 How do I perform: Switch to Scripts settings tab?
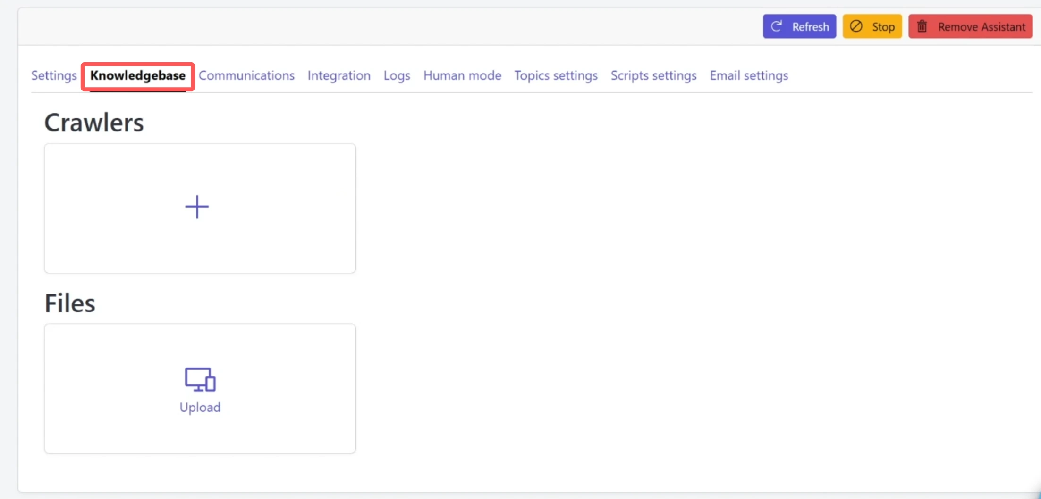coord(653,75)
